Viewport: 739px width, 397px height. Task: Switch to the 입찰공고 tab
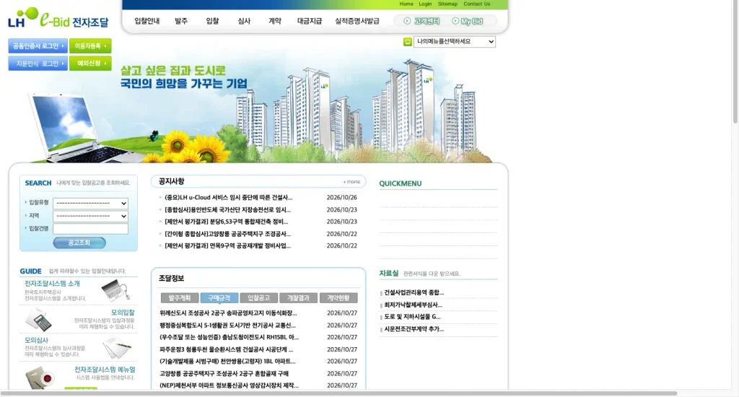pyautogui.click(x=259, y=298)
